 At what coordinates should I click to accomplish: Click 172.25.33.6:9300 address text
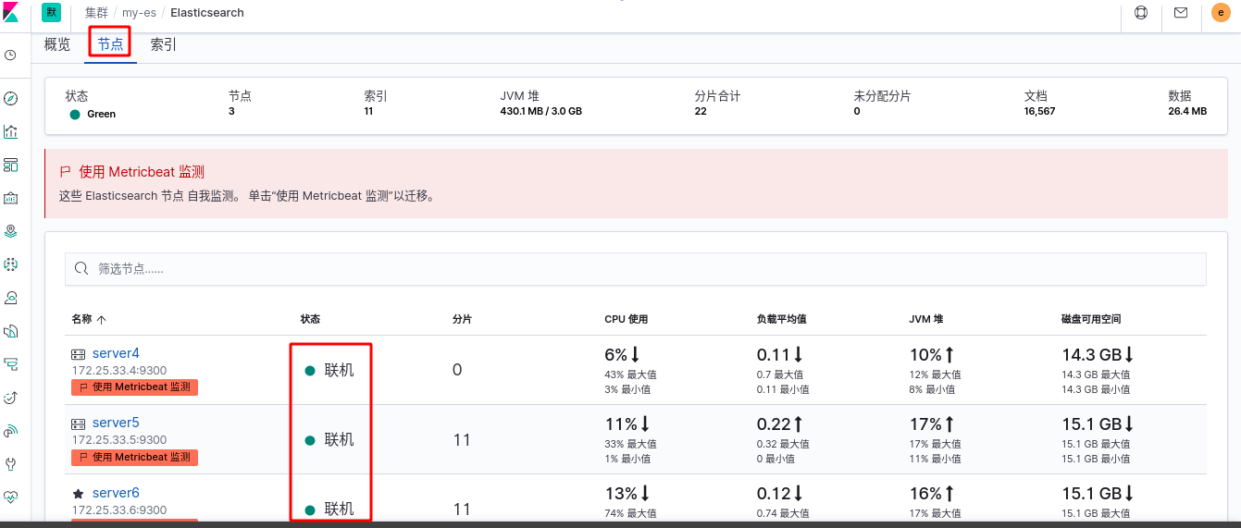click(119, 510)
